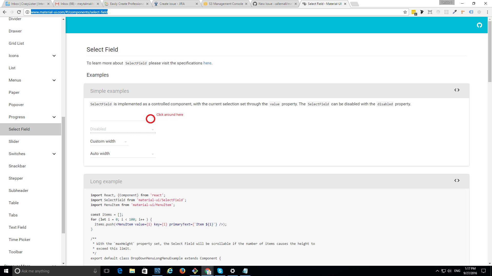The width and height of the screenshot is (492, 276).
Task: Click the browser address bar URL
Action: 69,12
